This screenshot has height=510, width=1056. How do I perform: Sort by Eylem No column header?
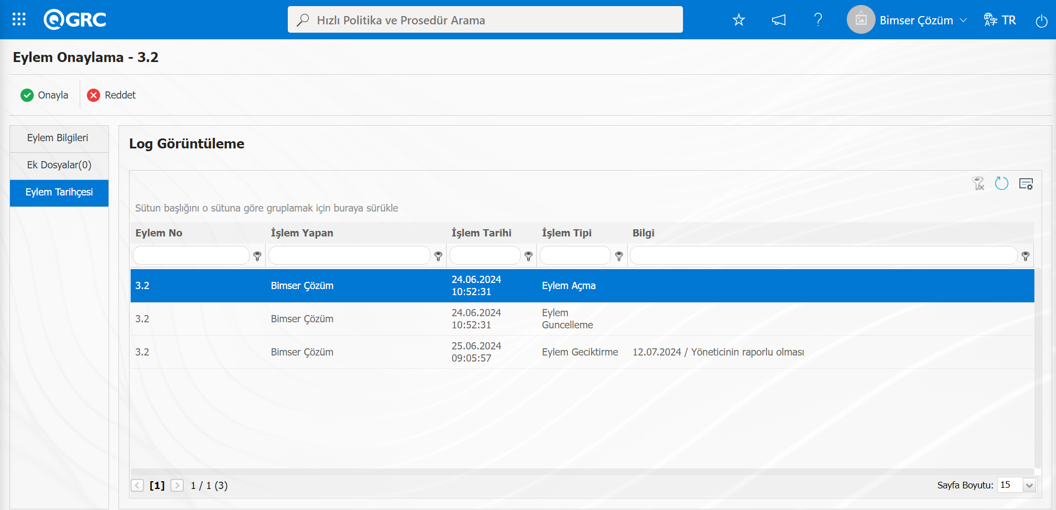coord(159,233)
